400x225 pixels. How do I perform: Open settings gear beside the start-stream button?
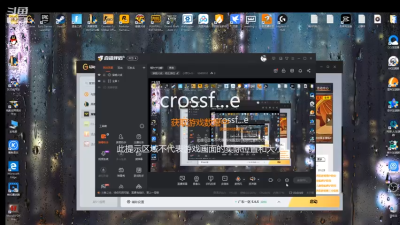tap(287, 180)
